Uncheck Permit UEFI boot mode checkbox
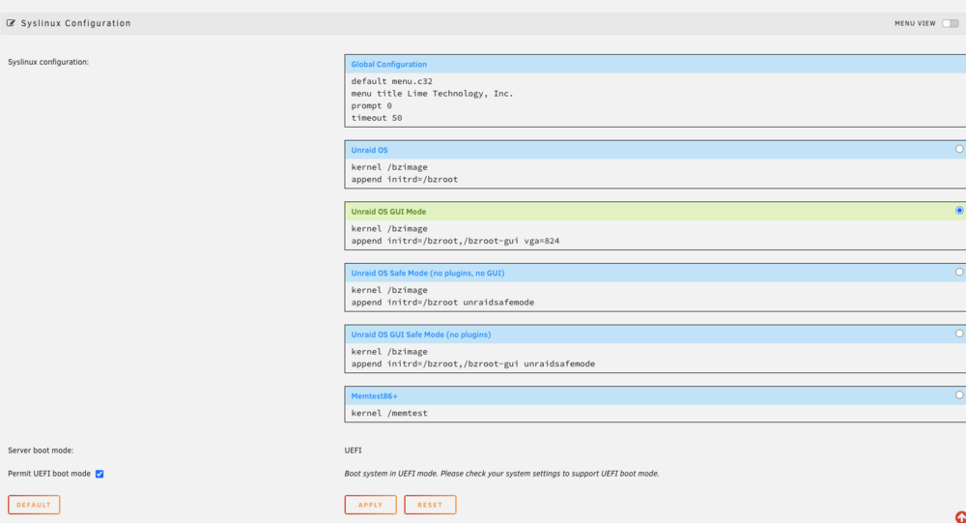The image size is (966, 523). coord(99,474)
